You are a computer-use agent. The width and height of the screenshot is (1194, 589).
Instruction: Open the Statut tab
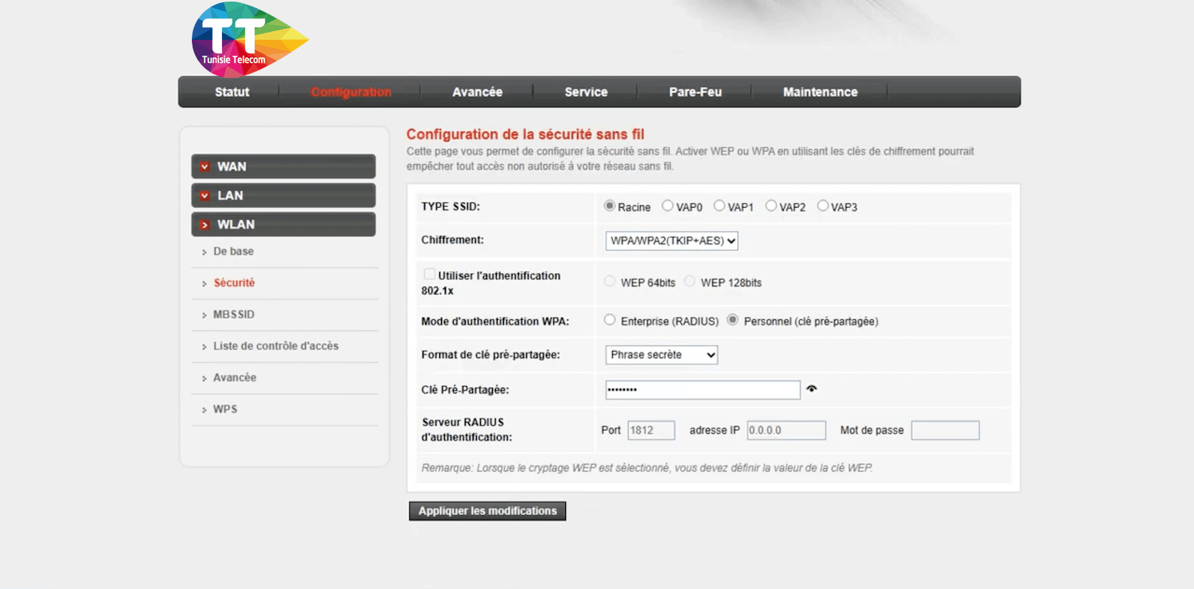point(232,92)
